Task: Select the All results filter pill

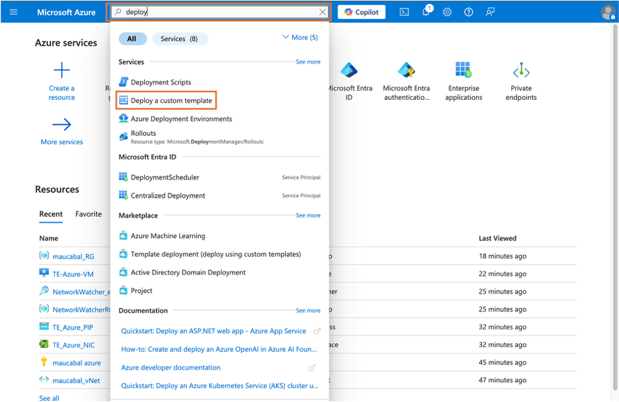Action: pyautogui.click(x=132, y=38)
